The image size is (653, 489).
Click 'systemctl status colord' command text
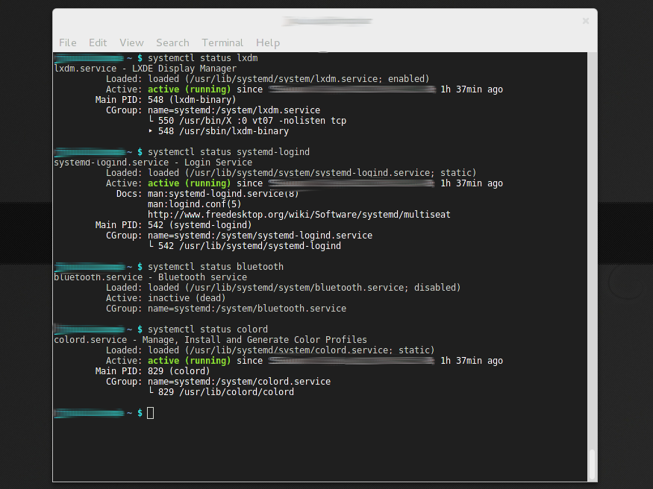207,329
